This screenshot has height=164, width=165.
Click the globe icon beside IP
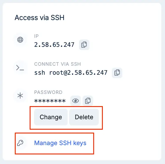coord(20,40)
